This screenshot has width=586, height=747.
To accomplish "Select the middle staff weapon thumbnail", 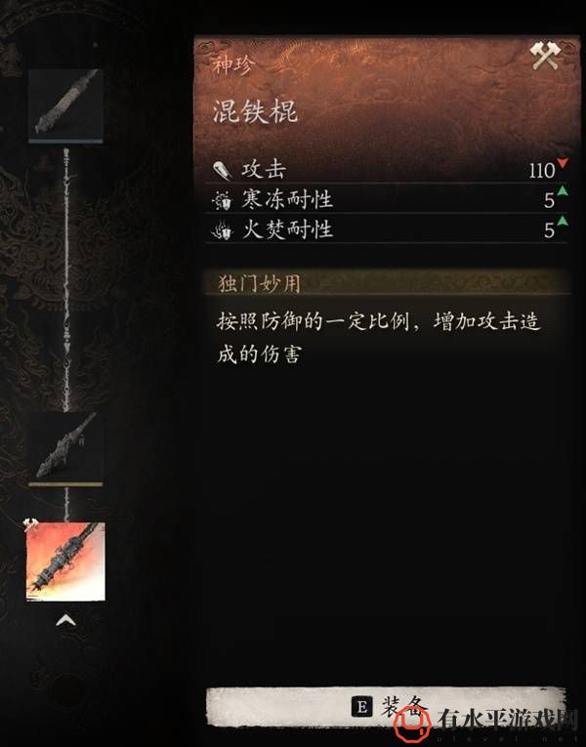I will (x=65, y=448).
